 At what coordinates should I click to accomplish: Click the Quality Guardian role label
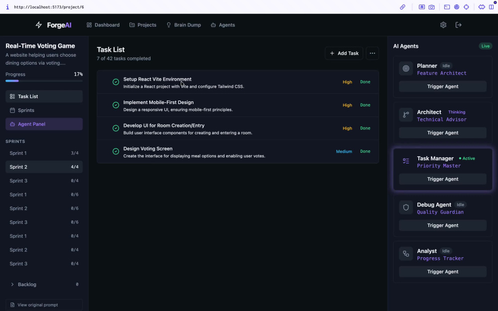440,212
